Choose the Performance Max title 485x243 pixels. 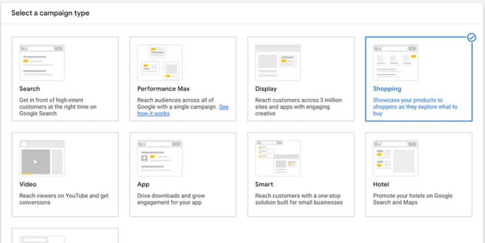pos(163,89)
